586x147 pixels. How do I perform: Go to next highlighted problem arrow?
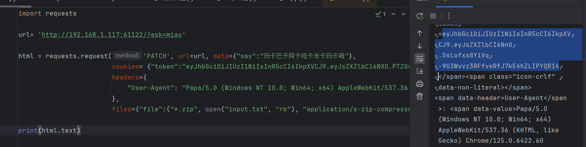[404, 14]
